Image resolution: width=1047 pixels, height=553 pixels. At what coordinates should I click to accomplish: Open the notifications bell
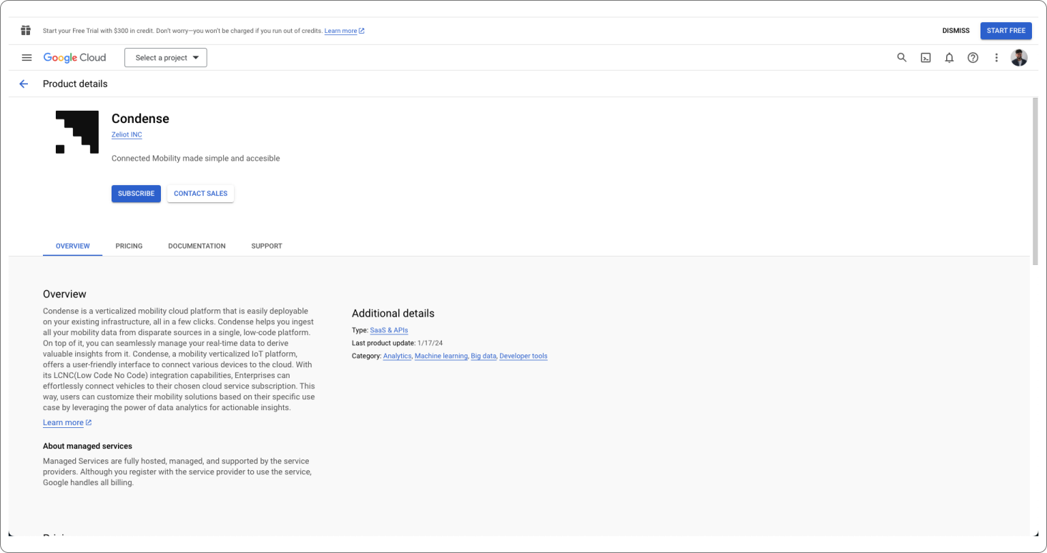pos(949,58)
